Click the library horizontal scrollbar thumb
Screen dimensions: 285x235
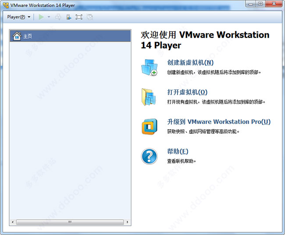(70, 222)
